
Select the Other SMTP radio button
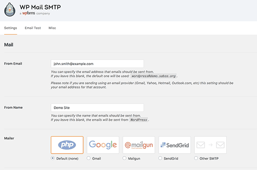(x=196, y=158)
